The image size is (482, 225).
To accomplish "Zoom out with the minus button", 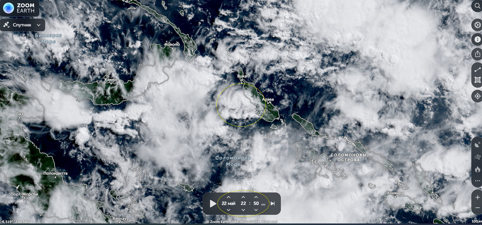I will 477,208.
